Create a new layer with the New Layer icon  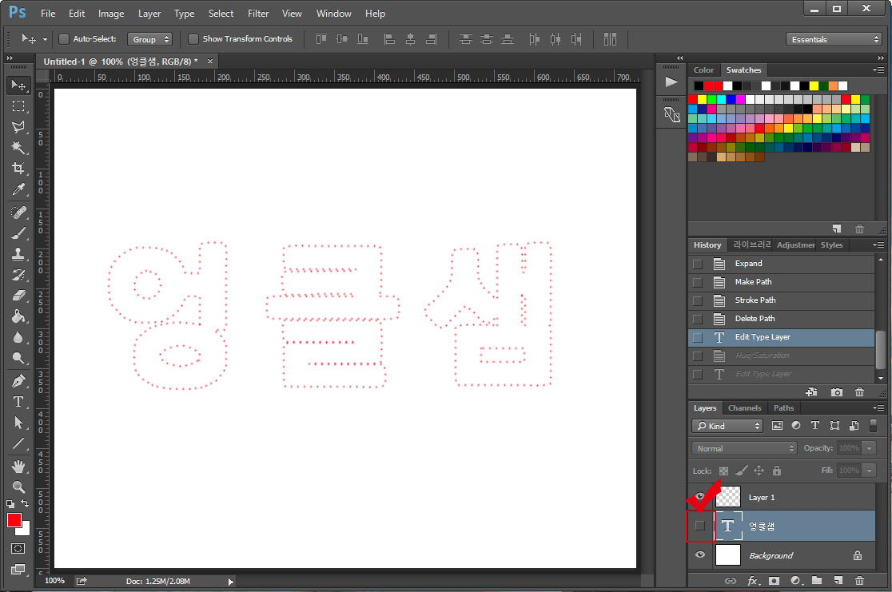[x=838, y=582]
